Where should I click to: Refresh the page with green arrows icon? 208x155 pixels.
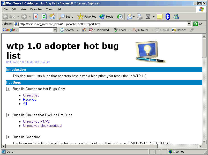click(x=44, y=17)
